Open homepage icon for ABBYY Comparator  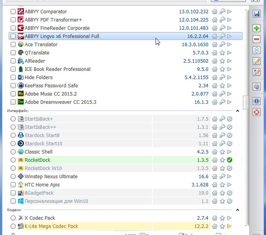(215, 11)
